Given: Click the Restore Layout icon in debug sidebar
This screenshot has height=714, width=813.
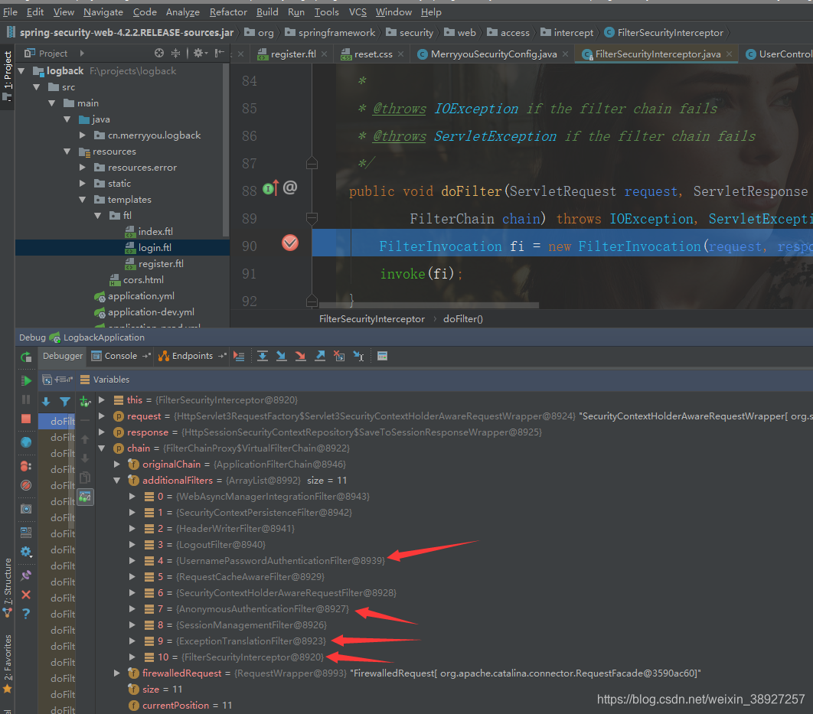Looking at the screenshot, I should click(26, 532).
